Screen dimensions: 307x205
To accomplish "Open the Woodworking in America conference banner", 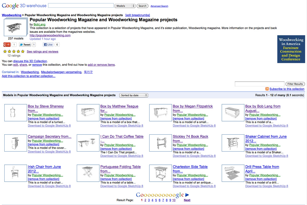I will pyautogui.click(x=291, y=49).
